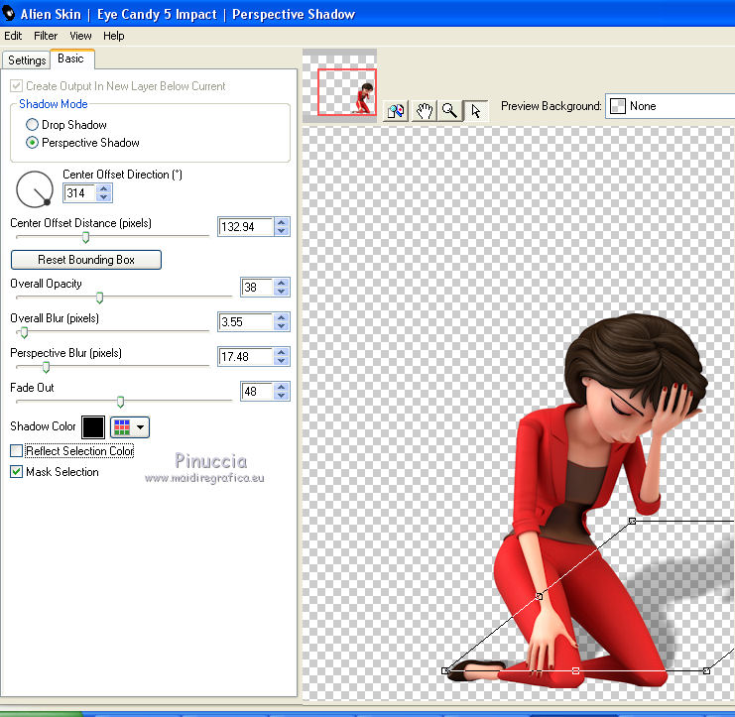Click bounding box top-left corner handle
Screen dimensions: 735x717
pyautogui.click(x=632, y=521)
